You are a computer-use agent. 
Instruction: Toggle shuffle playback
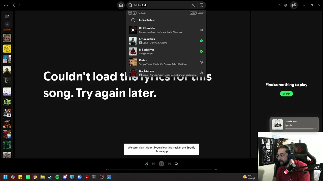coord(147,164)
